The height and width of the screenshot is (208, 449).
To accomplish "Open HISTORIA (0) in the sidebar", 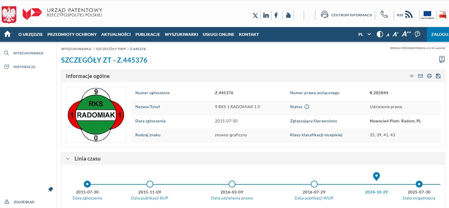I will coord(24,67).
